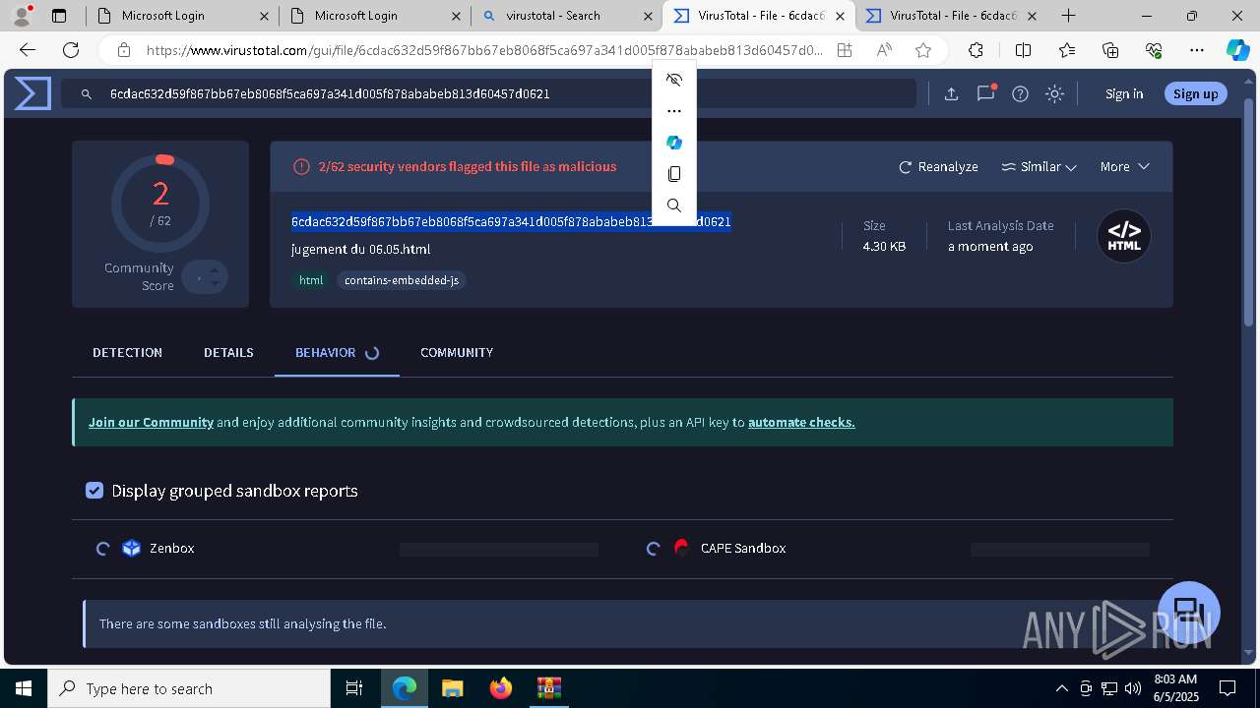Click the VirusTotal logo in the header
Screen dimensions: 1260x708
tap(32, 93)
